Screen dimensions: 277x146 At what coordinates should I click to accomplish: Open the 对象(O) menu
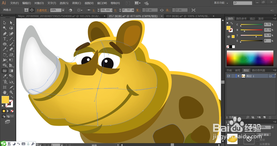pos(39,3)
